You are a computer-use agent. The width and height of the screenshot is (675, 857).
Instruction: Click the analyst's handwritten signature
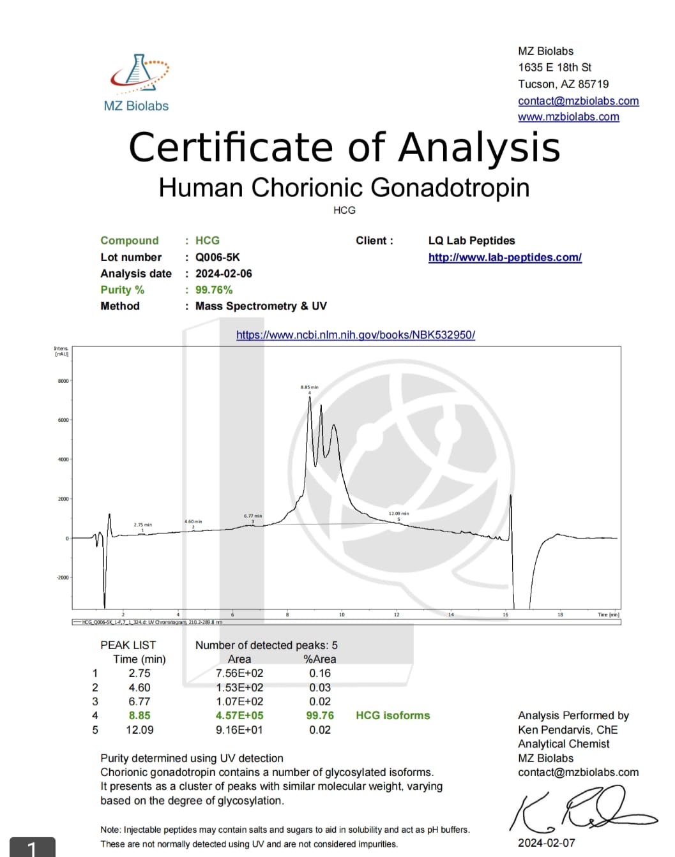coord(580,809)
